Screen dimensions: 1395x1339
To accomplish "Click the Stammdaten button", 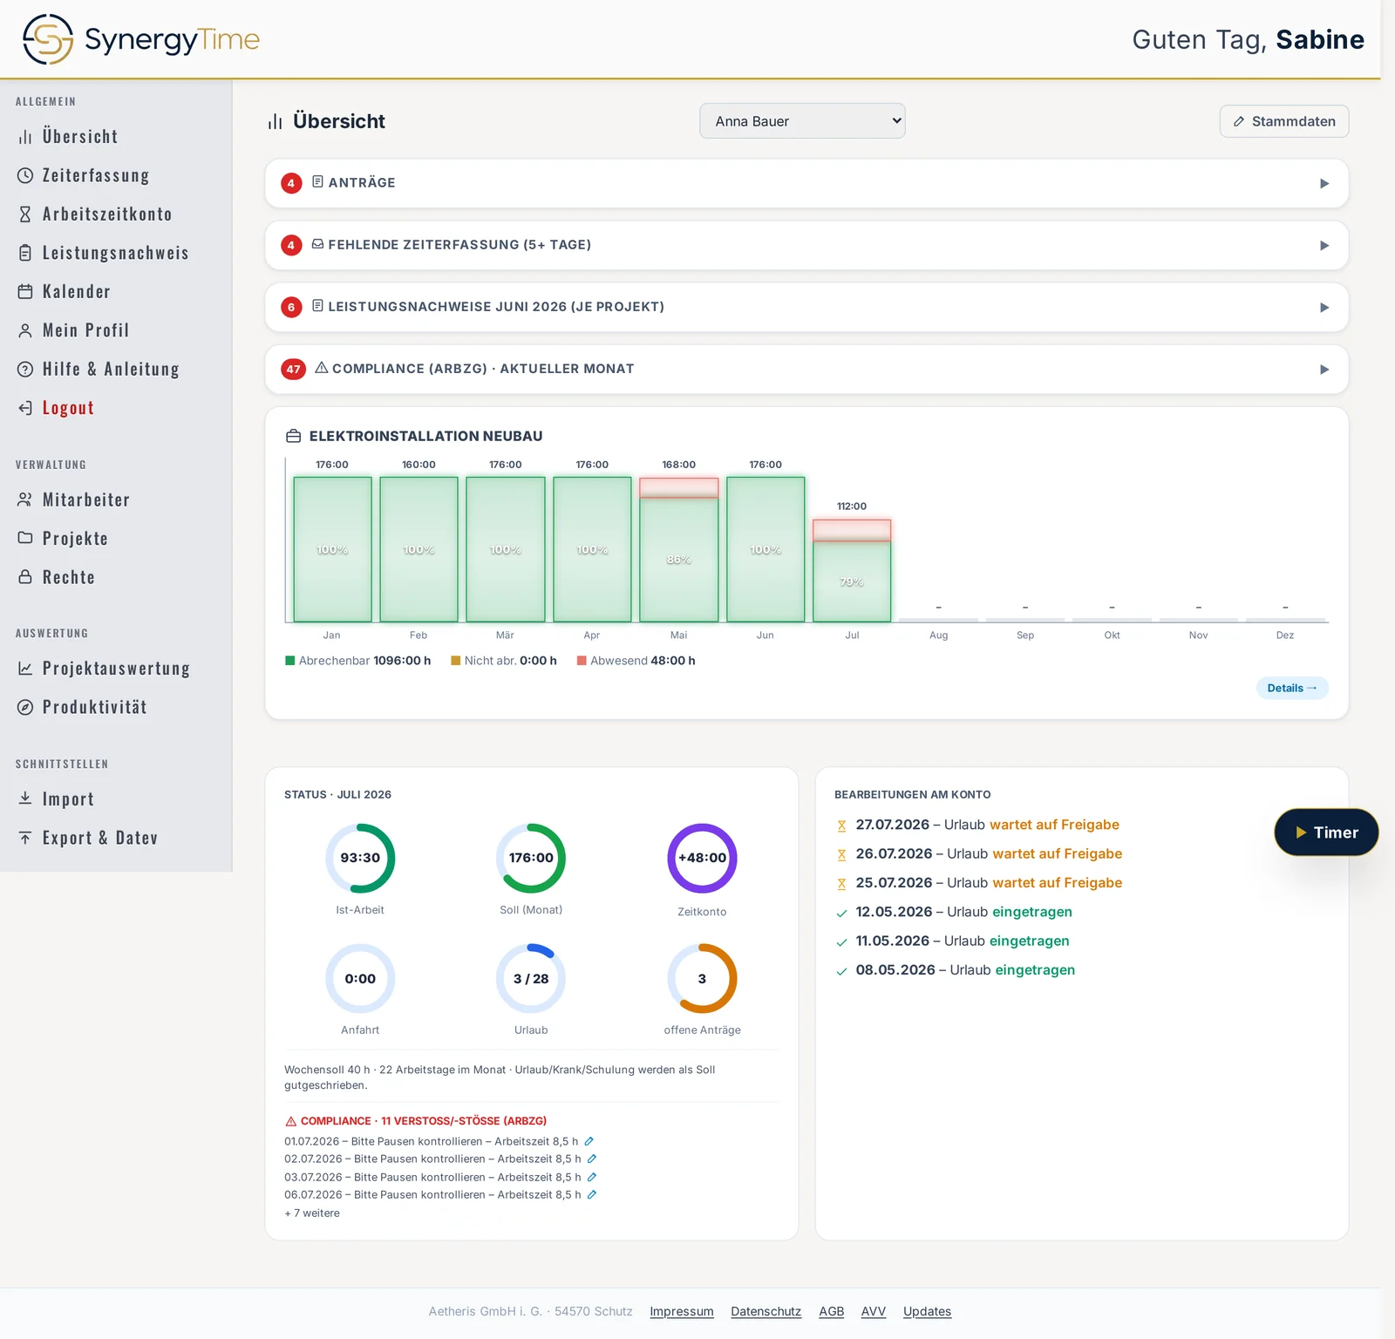I will [1284, 121].
